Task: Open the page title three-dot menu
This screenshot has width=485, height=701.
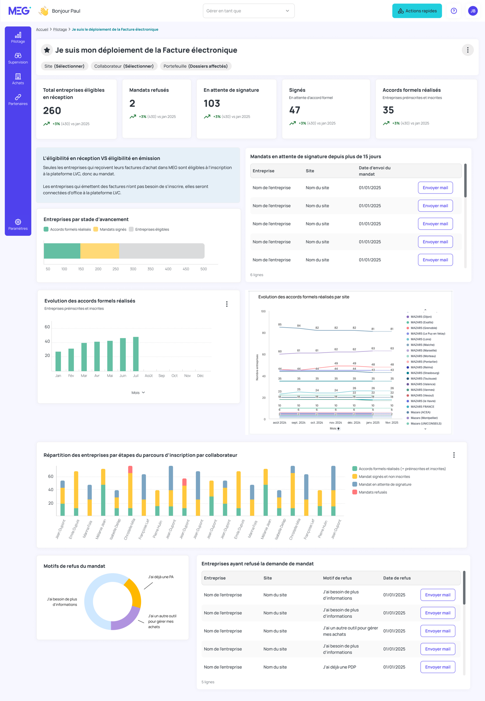Action: pyautogui.click(x=468, y=50)
